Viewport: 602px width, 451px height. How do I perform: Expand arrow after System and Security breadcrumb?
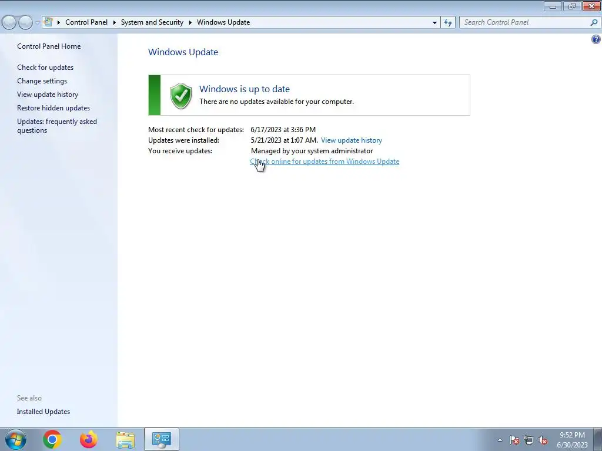point(190,22)
